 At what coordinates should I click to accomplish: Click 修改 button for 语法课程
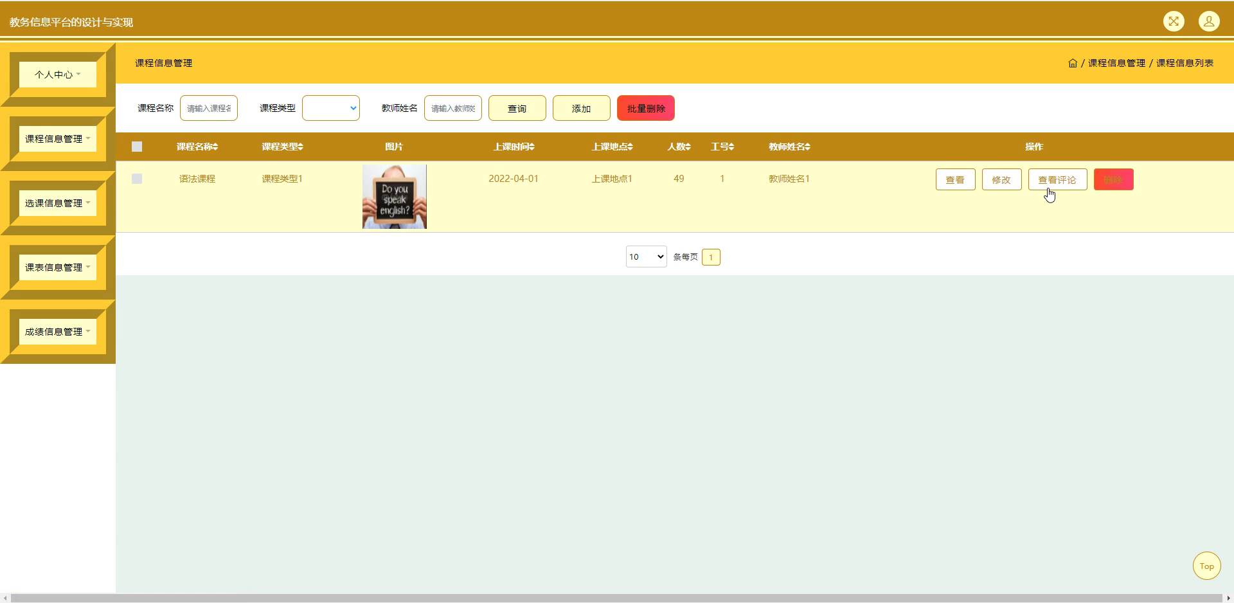click(1002, 179)
